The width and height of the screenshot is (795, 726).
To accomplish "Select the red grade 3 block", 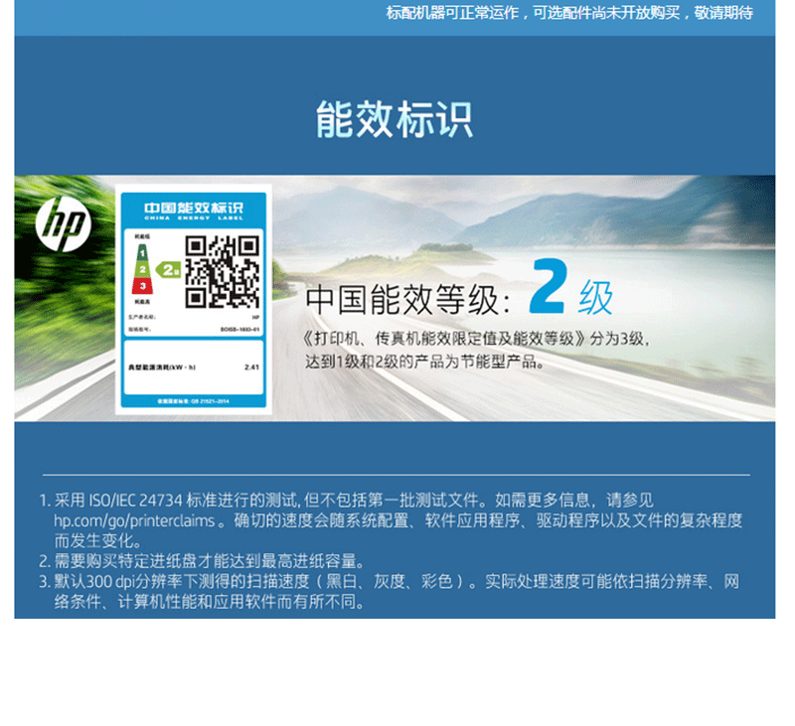I will (142, 285).
